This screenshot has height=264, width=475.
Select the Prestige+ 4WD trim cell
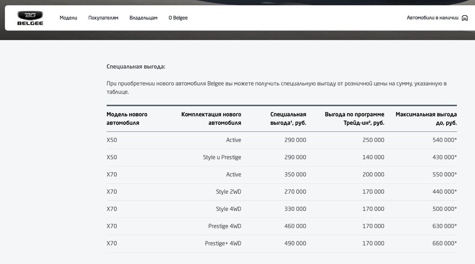point(223,244)
